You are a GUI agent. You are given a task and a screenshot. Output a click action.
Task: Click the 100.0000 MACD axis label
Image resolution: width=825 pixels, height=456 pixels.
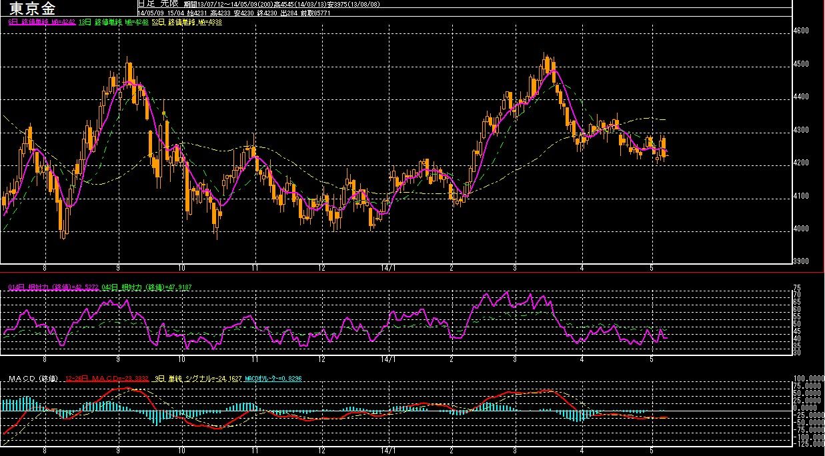point(808,378)
